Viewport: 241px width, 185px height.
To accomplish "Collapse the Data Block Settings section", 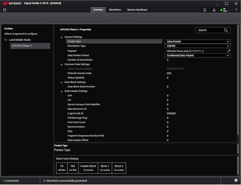I will (x=62, y=83).
